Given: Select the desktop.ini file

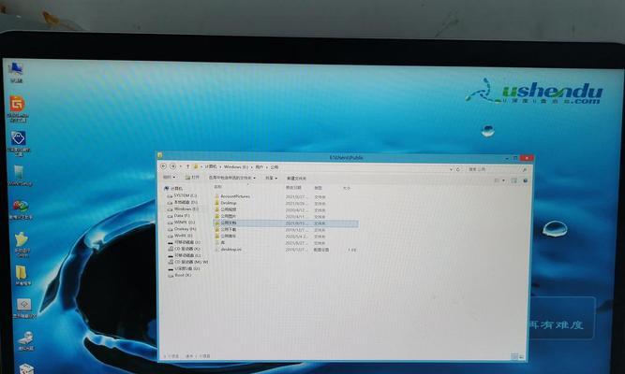Looking at the screenshot, I should 228,250.
